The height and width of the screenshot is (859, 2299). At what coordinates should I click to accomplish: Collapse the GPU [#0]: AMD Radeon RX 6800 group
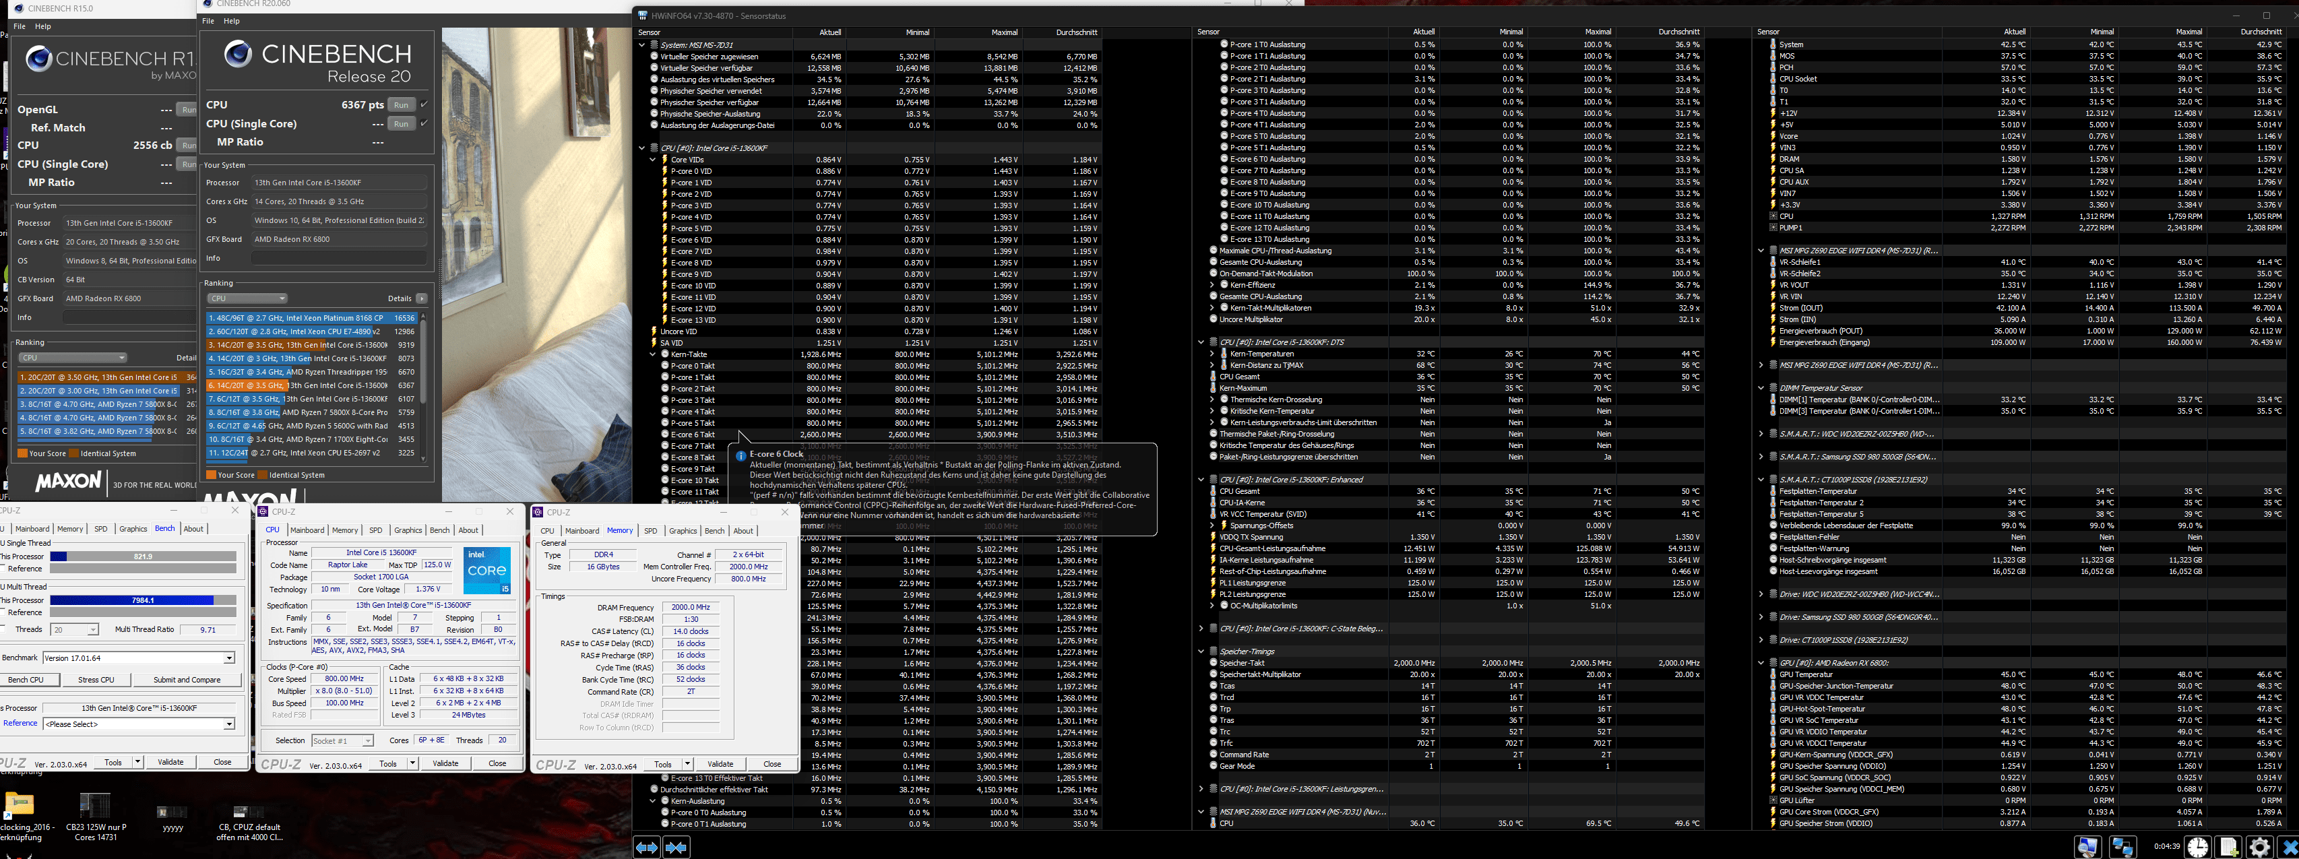(1761, 663)
